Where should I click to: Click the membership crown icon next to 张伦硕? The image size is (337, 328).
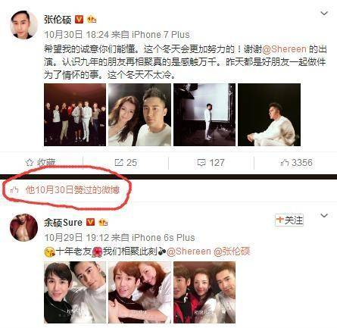pyautogui.click(x=92, y=19)
